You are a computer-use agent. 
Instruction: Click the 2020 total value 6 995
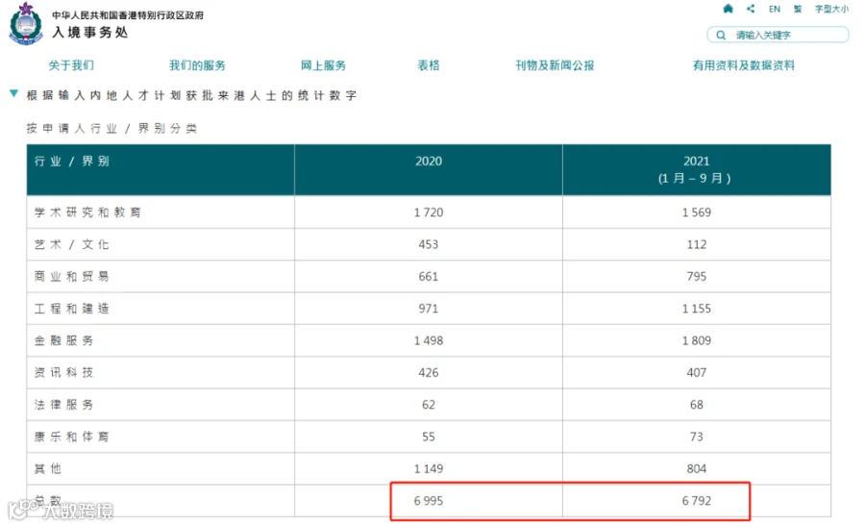tap(429, 500)
